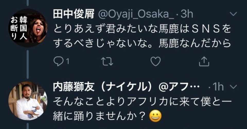Open the tweet text mentioning ＳＮＳ
Image resolution: width=247 pixels, height=129 pixels.
click(142, 36)
